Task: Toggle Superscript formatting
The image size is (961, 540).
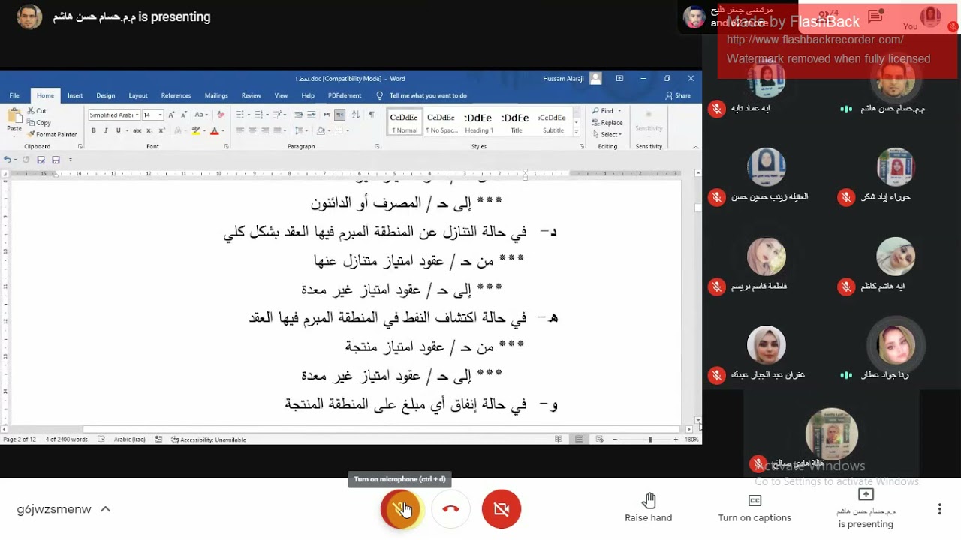Action: (x=161, y=130)
